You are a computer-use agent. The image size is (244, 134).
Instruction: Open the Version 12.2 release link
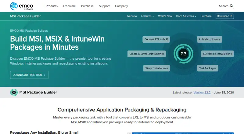tap(202, 93)
